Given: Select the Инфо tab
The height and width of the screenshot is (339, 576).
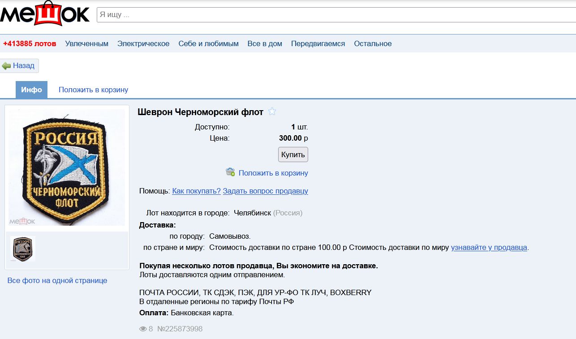Looking at the screenshot, I should 31,90.
